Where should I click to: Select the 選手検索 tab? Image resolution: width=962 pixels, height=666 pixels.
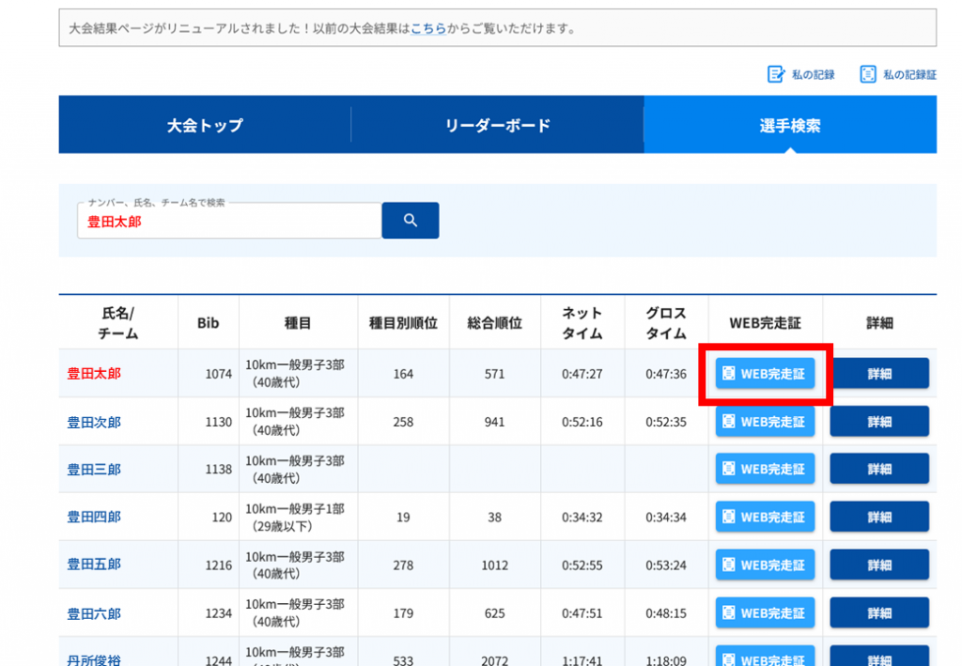point(789,125)
